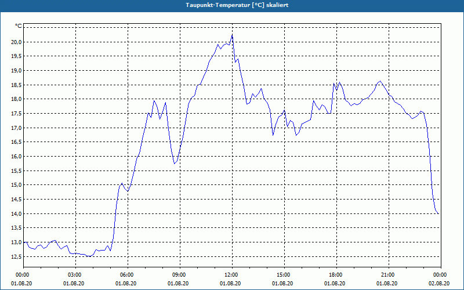Click the 06:00 time label
The height and width of the screenshot is (290, 464).
point(128,275)
